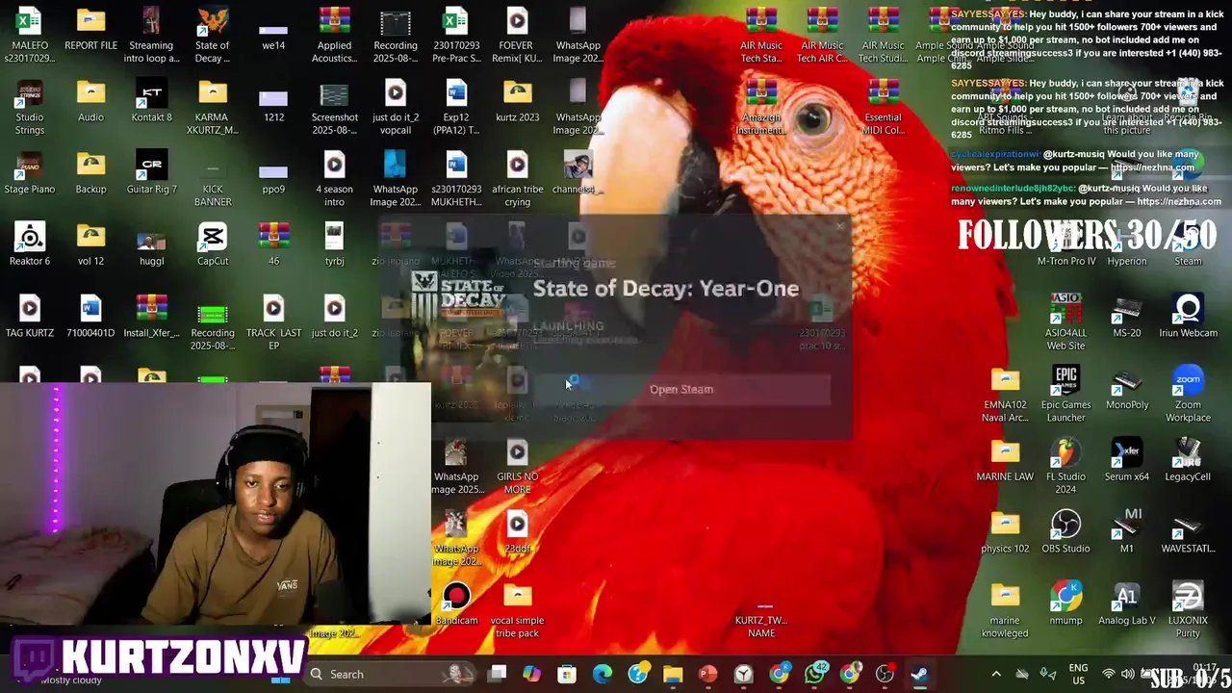Open File Explorer from the taskbar
The height and width of the screenshot is (693, 1232).
(673, 674)
